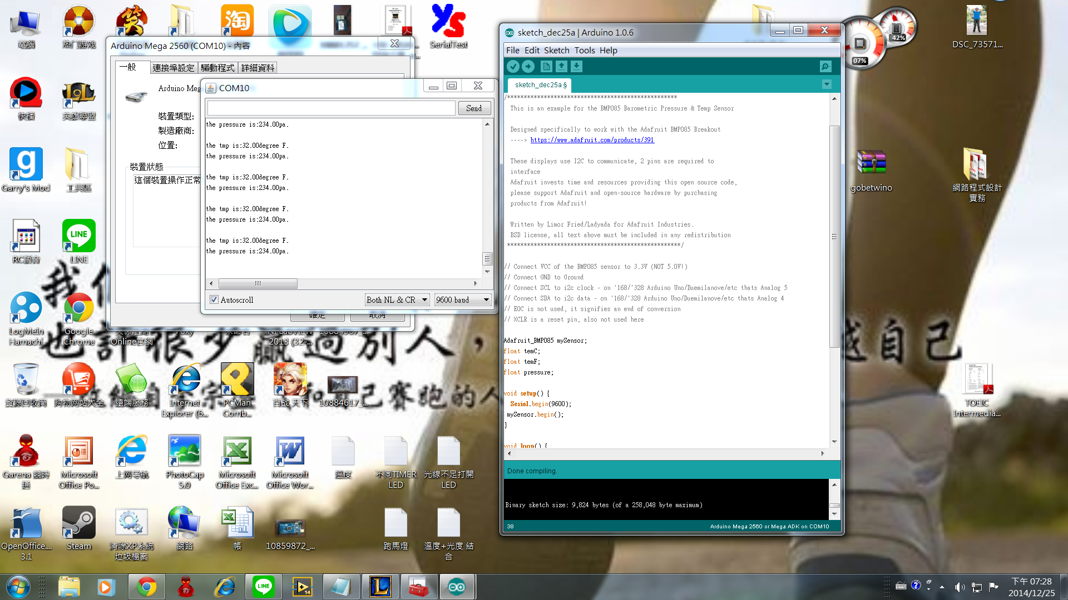Click the COM10 serial input field
Screen dimensions: 1068x600
pyautogui.click(x=332, y=108)
